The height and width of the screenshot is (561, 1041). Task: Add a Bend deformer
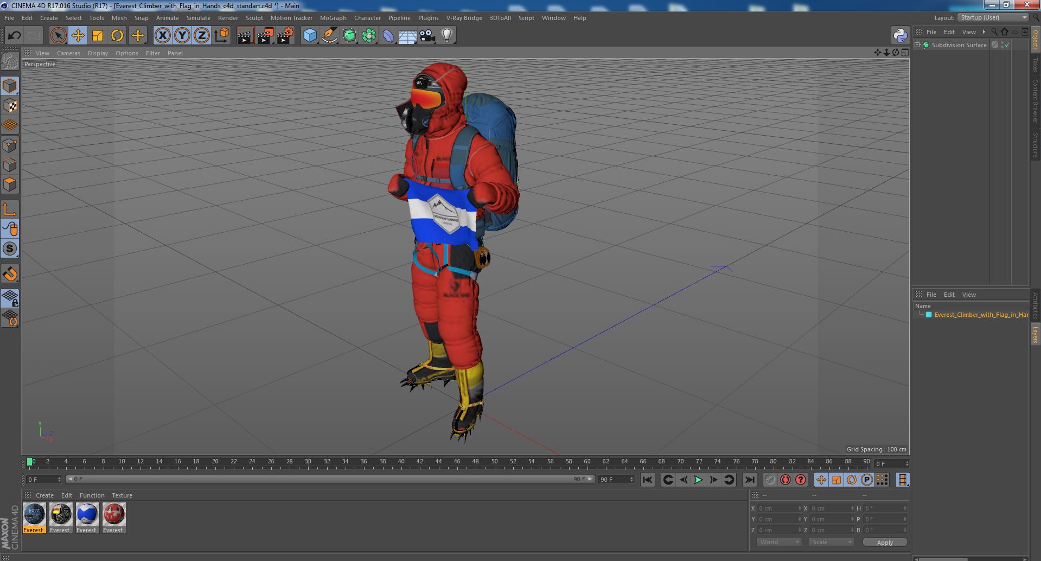coord(388,36)
